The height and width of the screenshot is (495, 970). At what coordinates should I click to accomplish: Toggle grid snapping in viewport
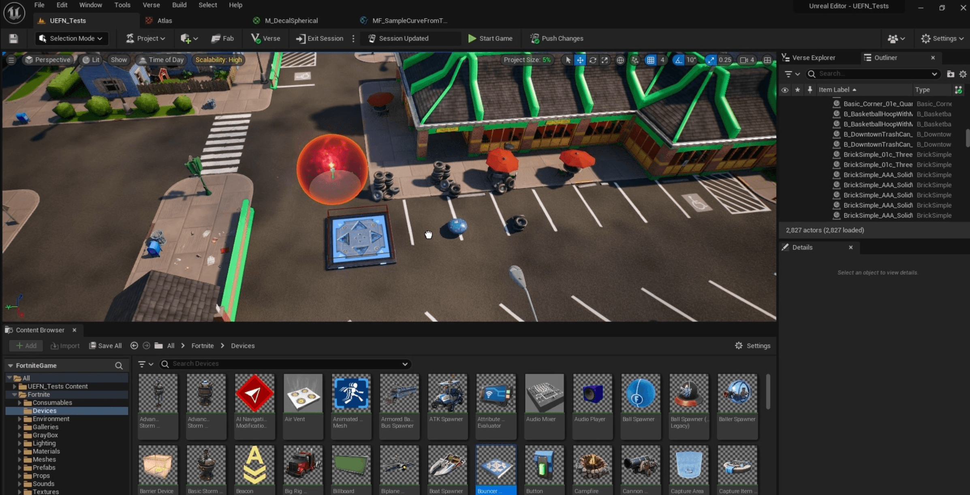coord(650,60)
